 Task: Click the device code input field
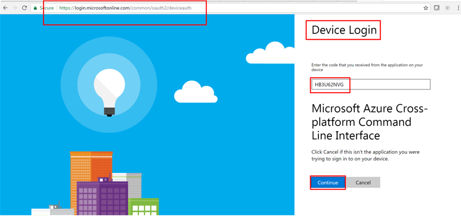(371, 84)
